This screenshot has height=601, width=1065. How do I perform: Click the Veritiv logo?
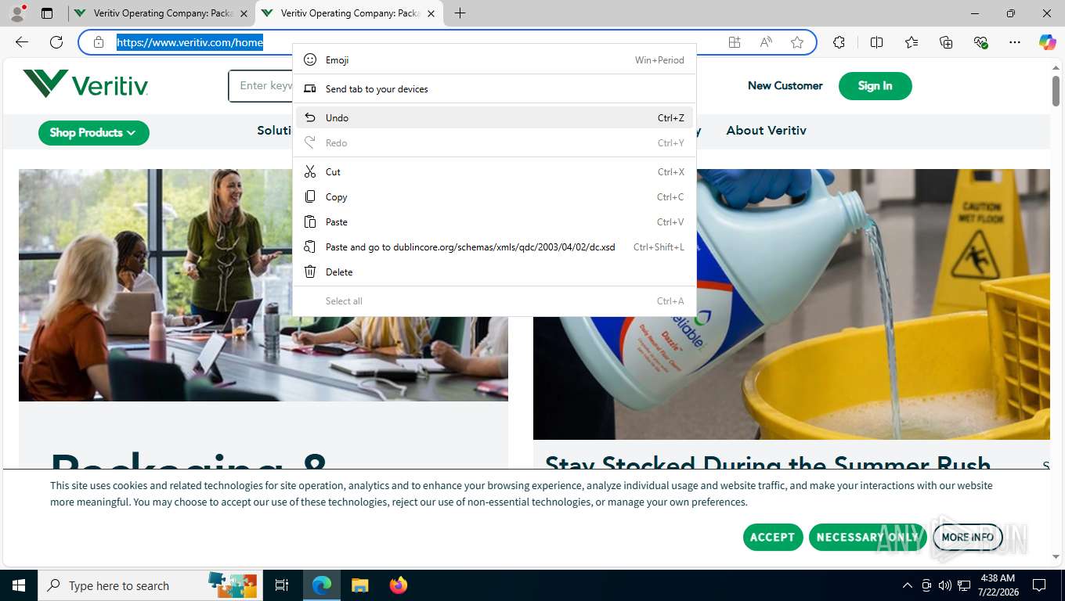click(x=85, y=84)
